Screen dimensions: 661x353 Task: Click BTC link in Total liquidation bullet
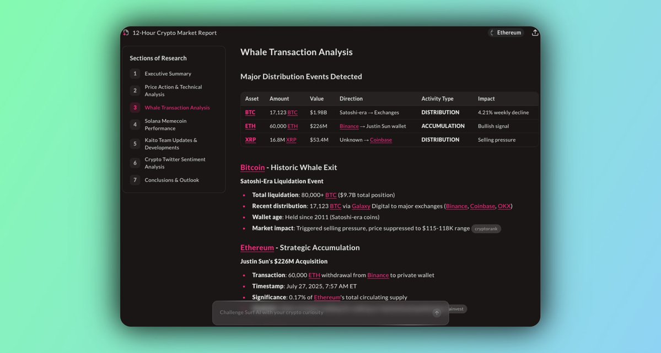331,195
